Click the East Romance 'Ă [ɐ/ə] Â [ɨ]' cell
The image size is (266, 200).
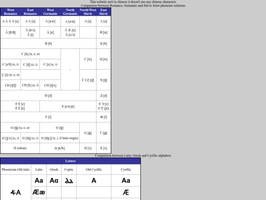coord(30,32)
